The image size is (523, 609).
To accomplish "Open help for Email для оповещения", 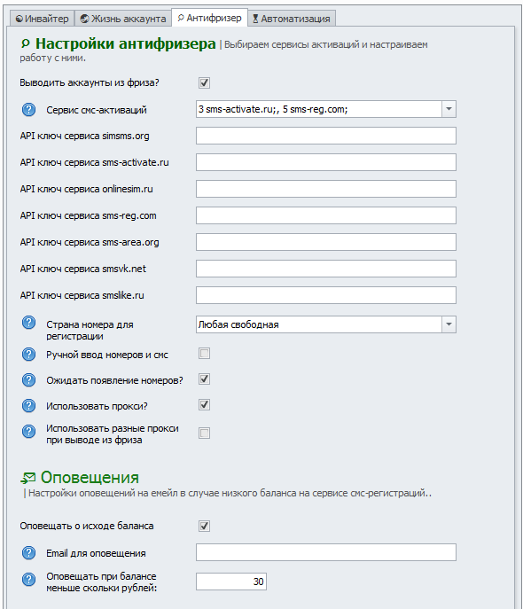I will click(x=28, y=552).
